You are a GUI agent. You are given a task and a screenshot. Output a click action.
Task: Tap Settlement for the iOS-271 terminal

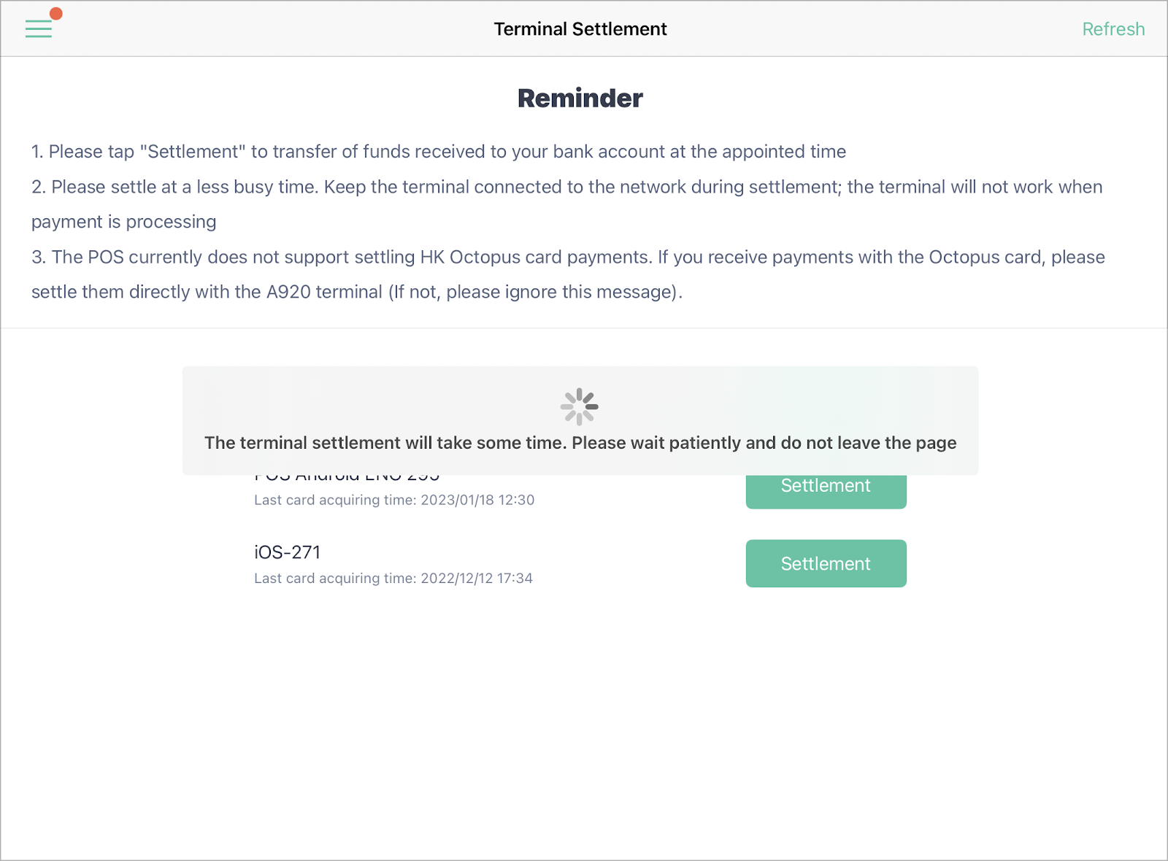coord(826,563)
